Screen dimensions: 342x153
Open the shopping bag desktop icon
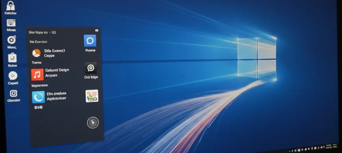click(12, 58)
